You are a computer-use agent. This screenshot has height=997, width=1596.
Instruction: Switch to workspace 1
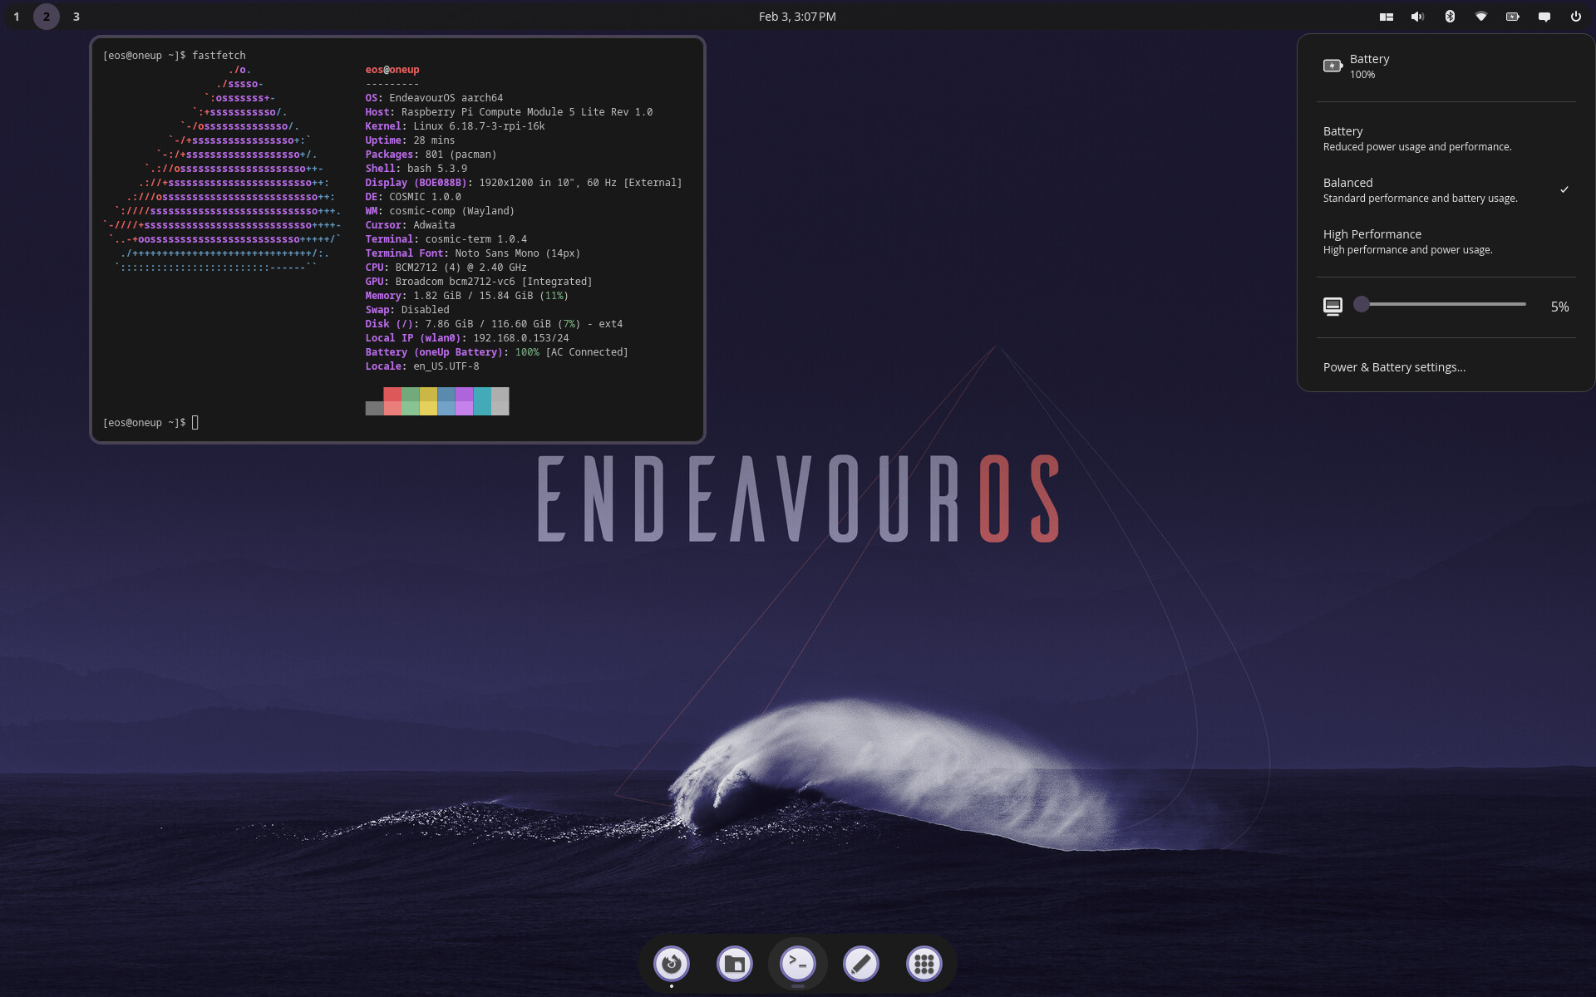17,17
